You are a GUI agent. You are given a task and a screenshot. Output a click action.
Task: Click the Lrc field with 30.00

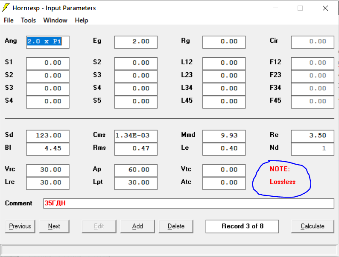pos(48,183)
